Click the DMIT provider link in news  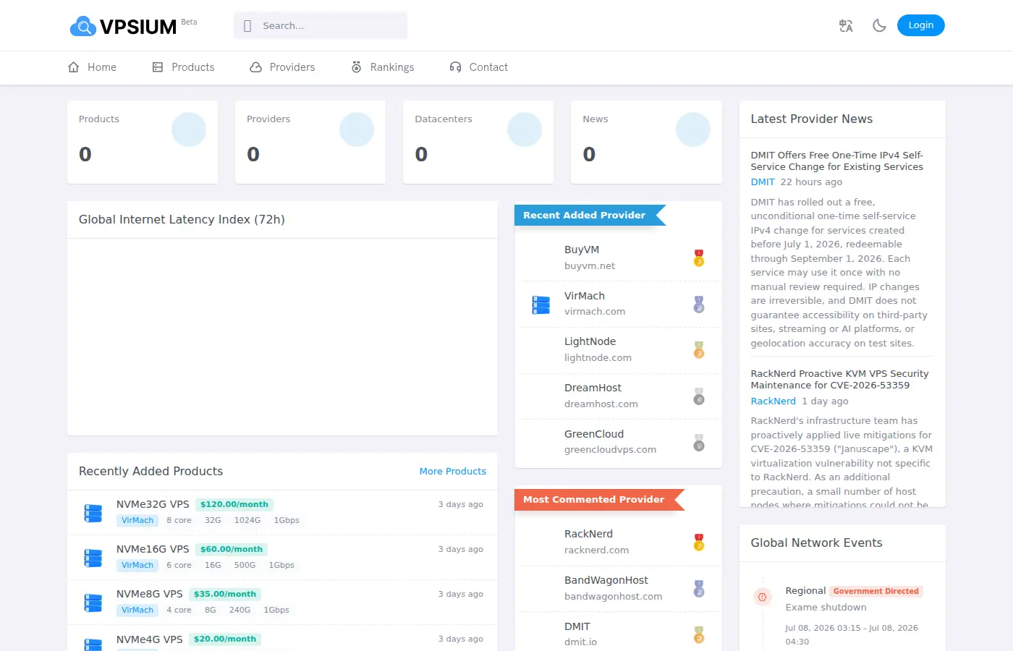coord(763,182)
